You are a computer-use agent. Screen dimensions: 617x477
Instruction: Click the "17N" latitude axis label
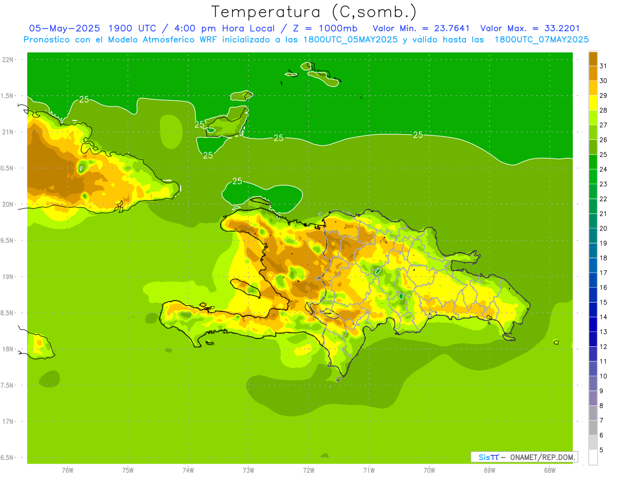[8, 421]
